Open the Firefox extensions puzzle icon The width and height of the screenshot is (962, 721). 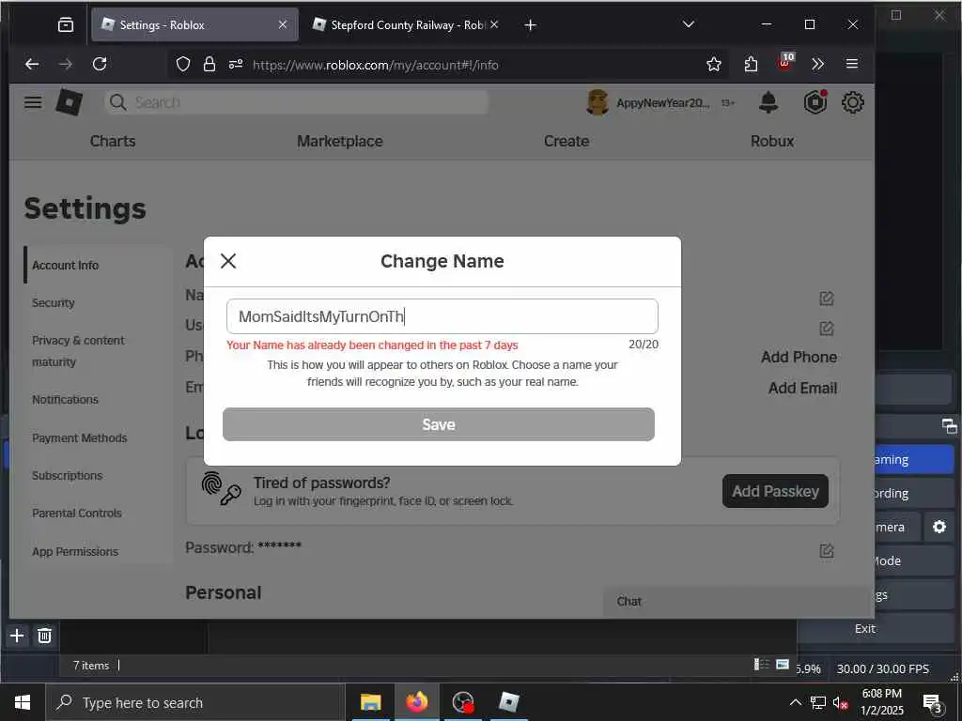click(751, 65)
